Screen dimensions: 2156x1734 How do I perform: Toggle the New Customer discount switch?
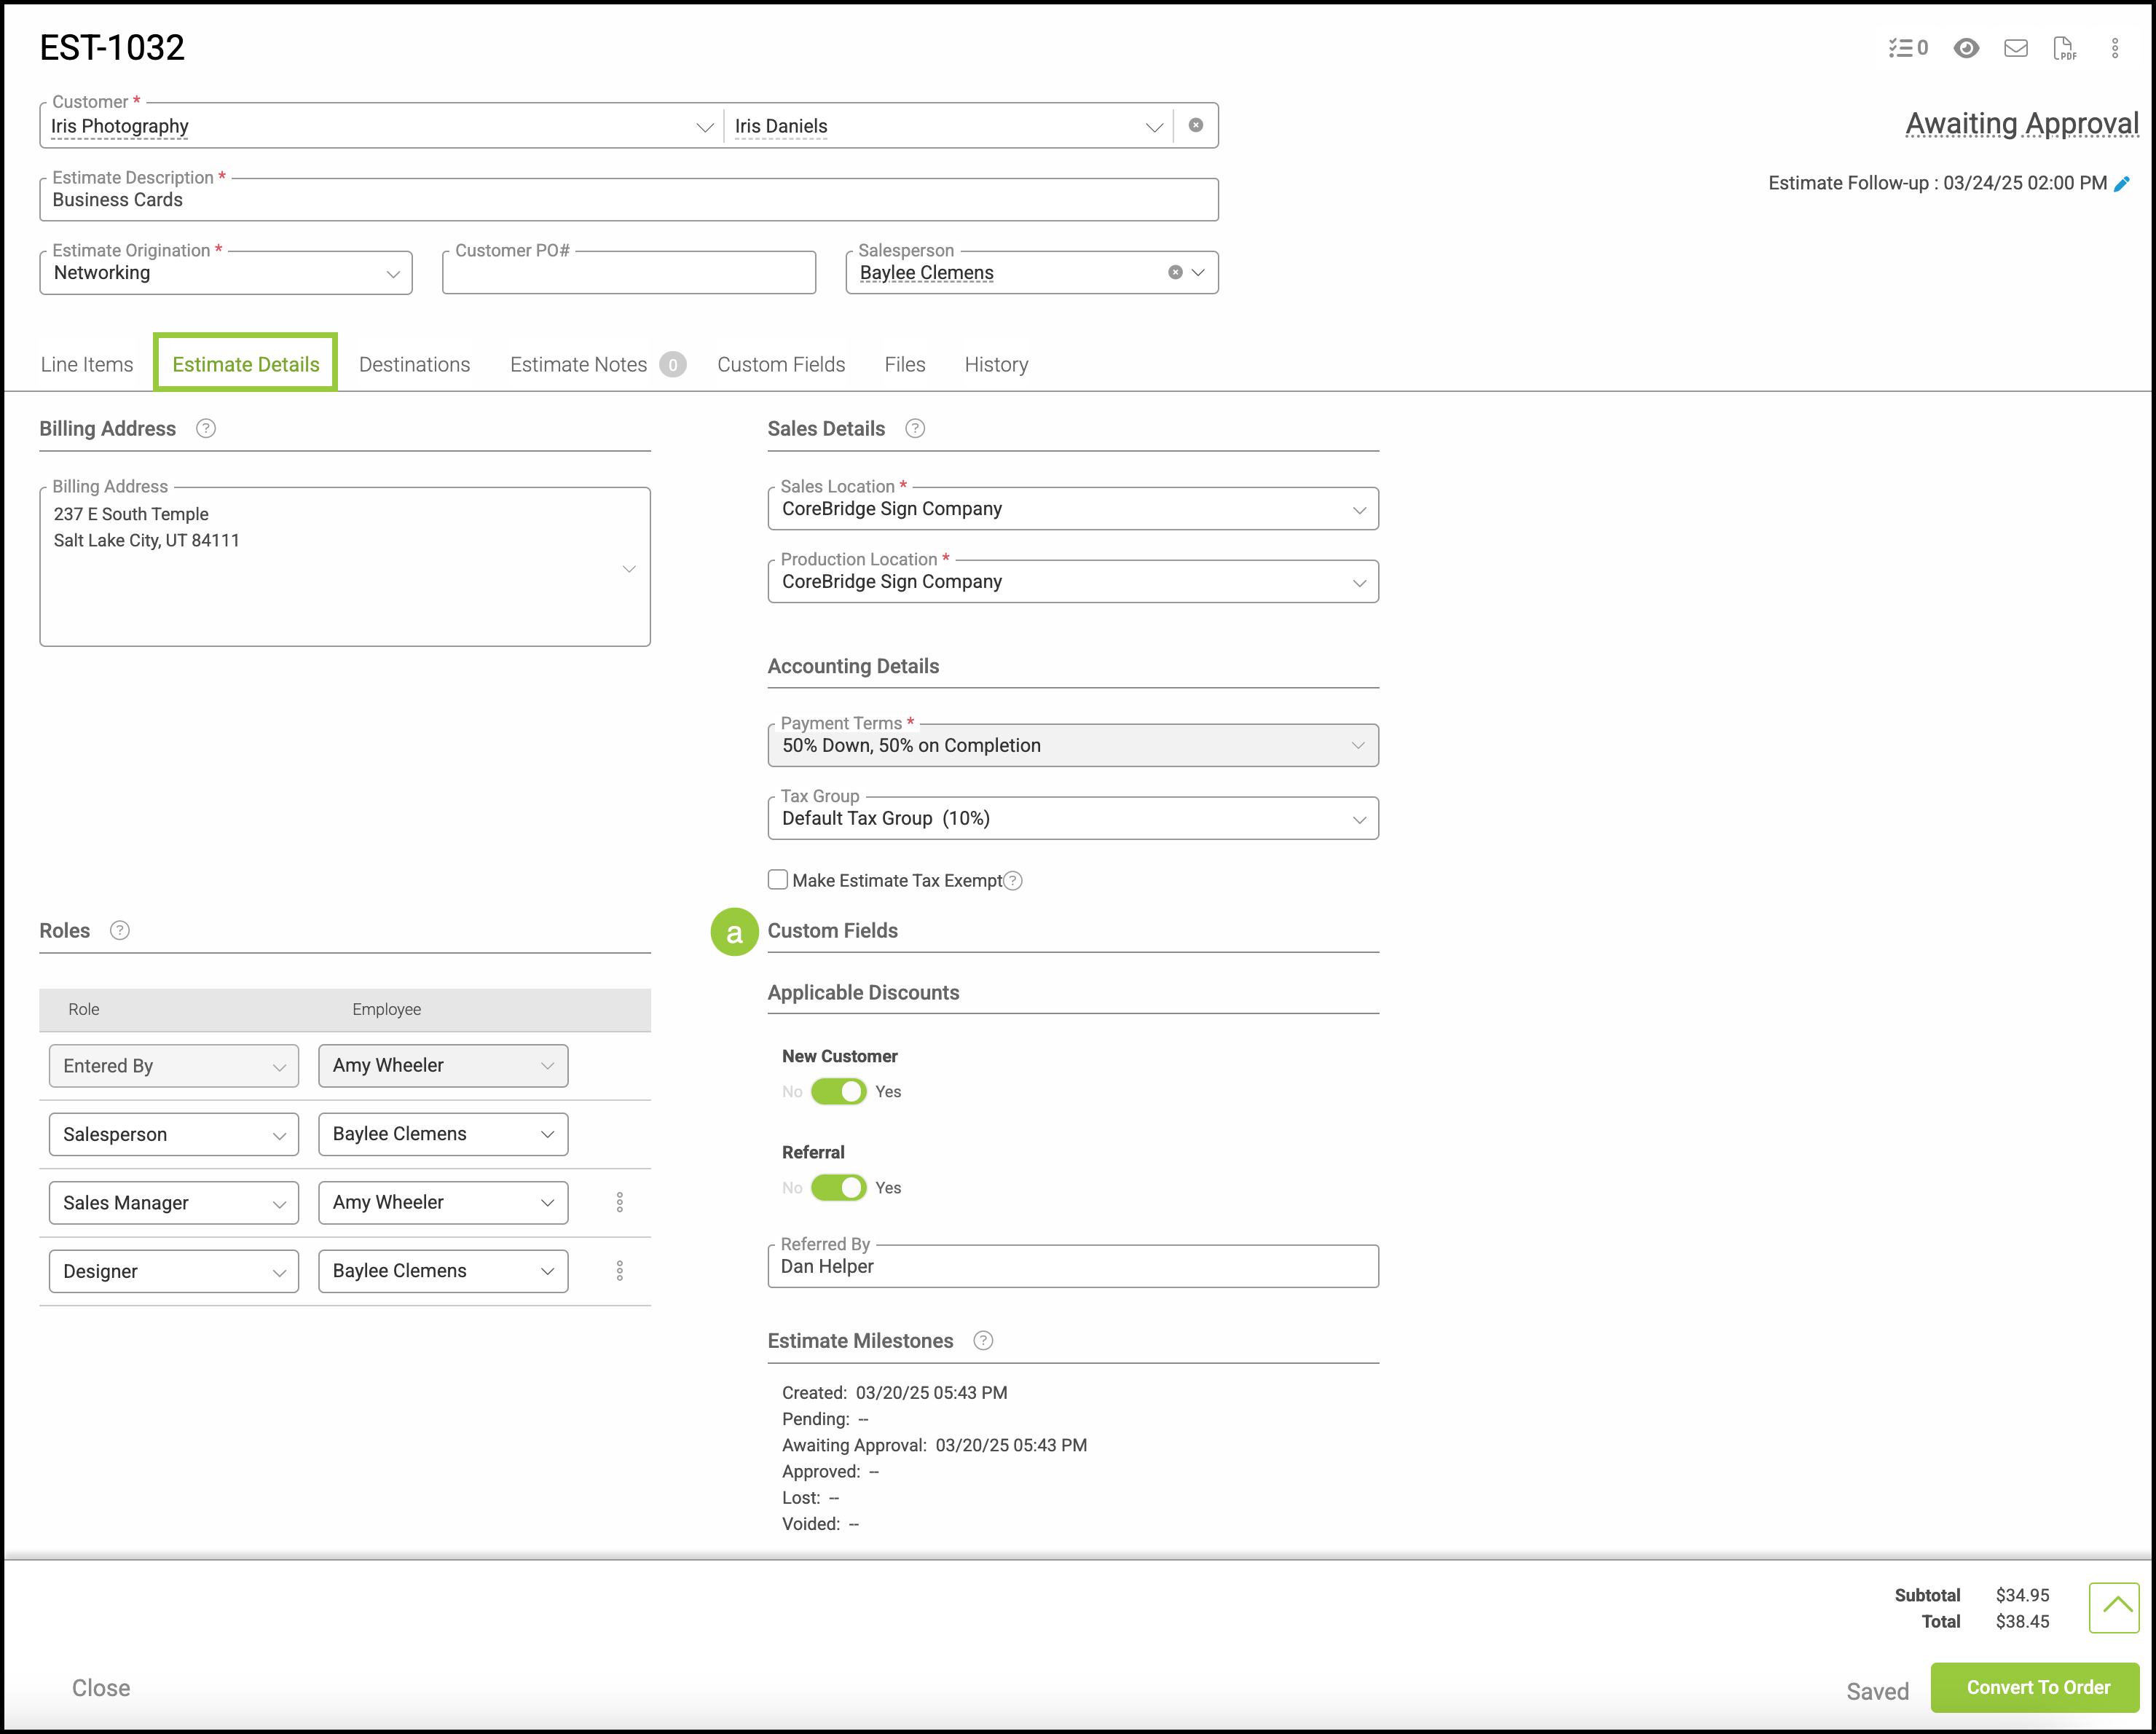(x=838, y=1092)
